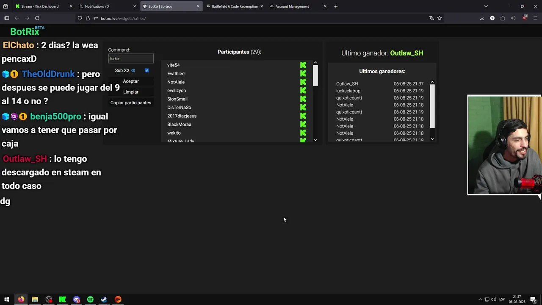Screen dimensions: 542x305
Task: Click the winners list scrollbar thumb
Action: pos(432,106)
